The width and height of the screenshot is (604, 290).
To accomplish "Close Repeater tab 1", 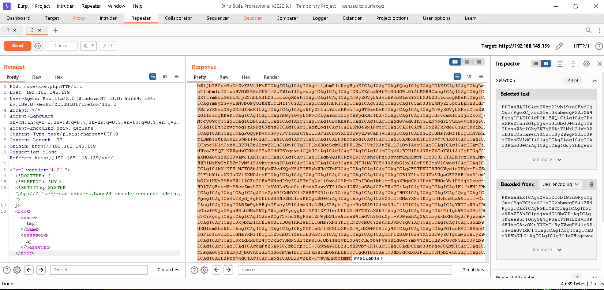I will [15, 30].
